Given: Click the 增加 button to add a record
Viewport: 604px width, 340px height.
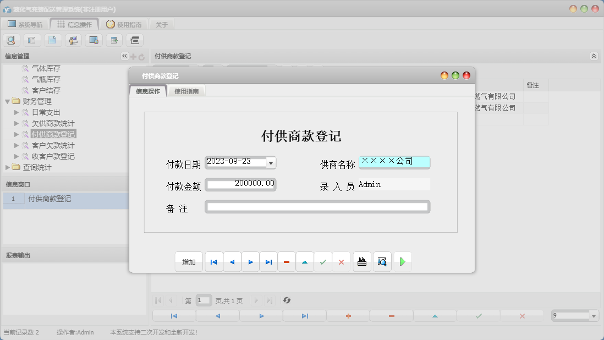Looking at the screenshot, I should [x=189, y=261].
